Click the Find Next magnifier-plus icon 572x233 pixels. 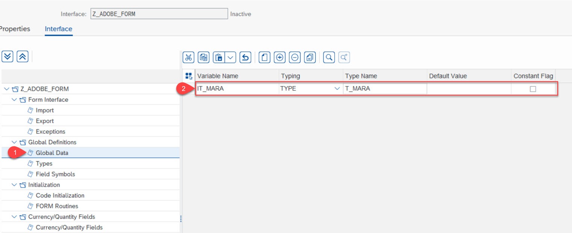click(344, 57)
